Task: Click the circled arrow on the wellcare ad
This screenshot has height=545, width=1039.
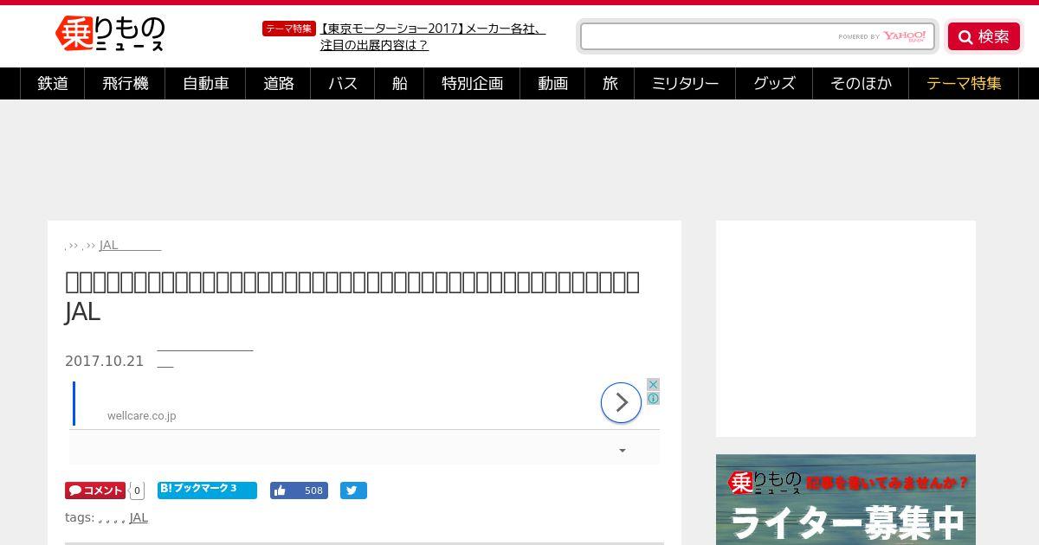Action: coord(621,402)
